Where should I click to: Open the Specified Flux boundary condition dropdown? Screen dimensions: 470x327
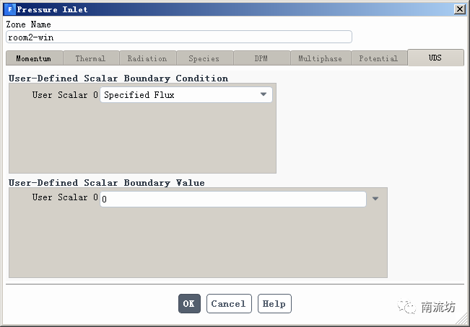tap(186, 94)
